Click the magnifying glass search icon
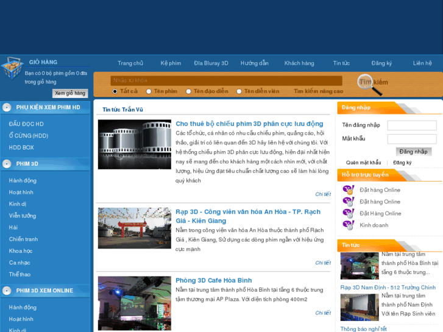Viewport: 443px width, 332px height. [370, 85]
